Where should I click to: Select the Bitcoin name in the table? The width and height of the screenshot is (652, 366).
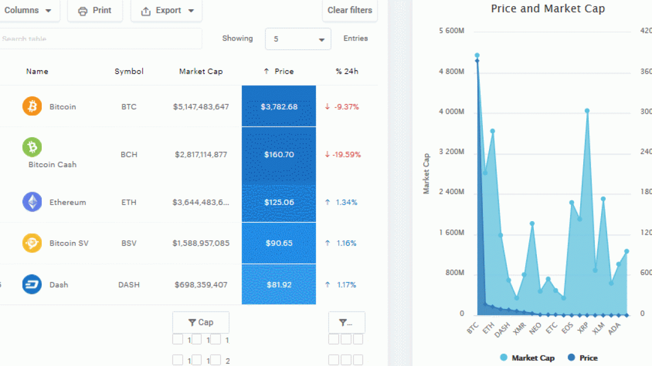pyautogui.click(x=63, y=107)
